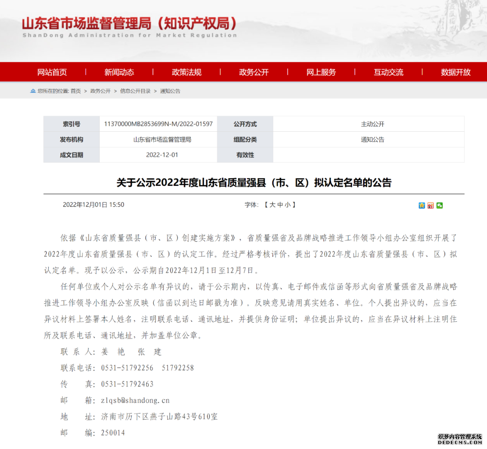Set font size to 小
The width and height of the screenshot is (487, 449).
tap(288, 205)
